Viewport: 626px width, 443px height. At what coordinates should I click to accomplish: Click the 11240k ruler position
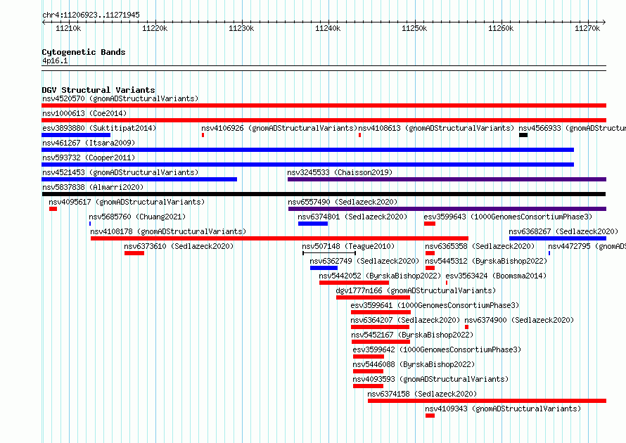click(x=328, y=28)
